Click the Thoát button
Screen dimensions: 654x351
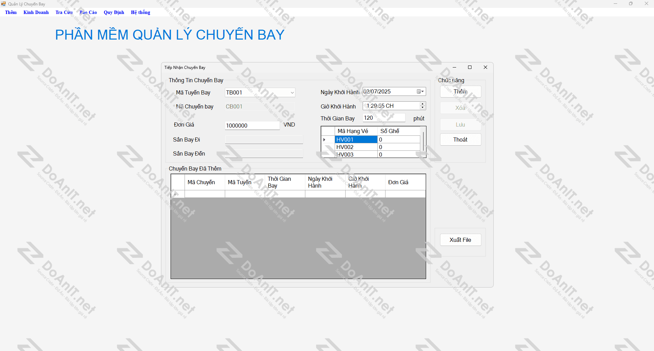(x=460, y=140)
